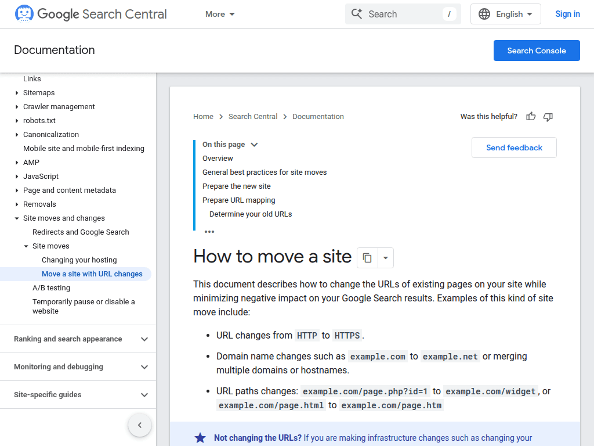
Task: Click the Google Search Central mascot logo
Action: 24,14
